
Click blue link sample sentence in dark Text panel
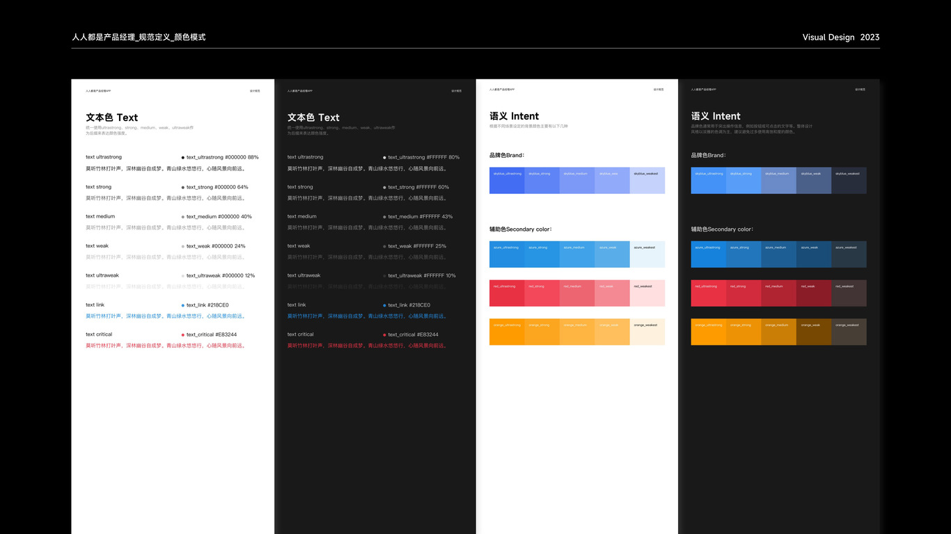coord(368,316)
